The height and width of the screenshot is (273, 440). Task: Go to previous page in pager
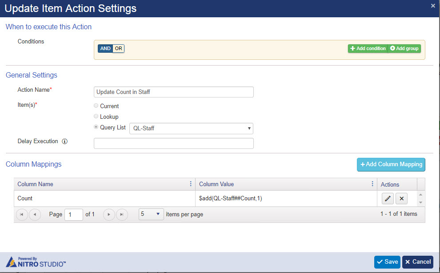click(x=35, y=214)
